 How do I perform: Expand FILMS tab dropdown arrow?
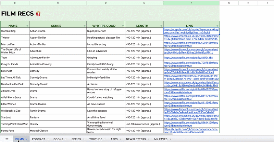coord(27,139)
